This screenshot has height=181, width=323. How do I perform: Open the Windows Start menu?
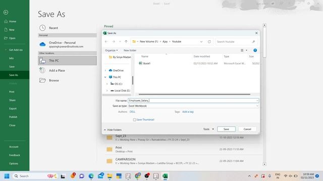coord(7,176)
